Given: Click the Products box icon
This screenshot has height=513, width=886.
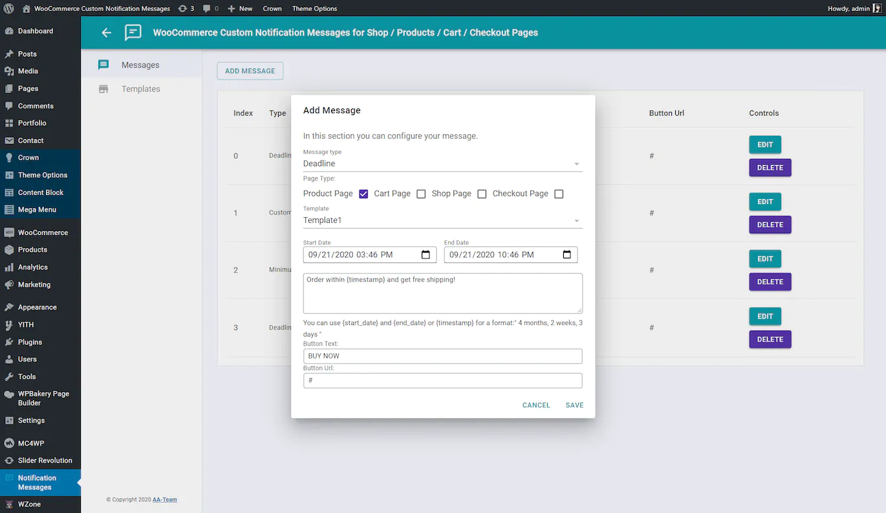Looking at the screenshot, I should pos(9,249).
